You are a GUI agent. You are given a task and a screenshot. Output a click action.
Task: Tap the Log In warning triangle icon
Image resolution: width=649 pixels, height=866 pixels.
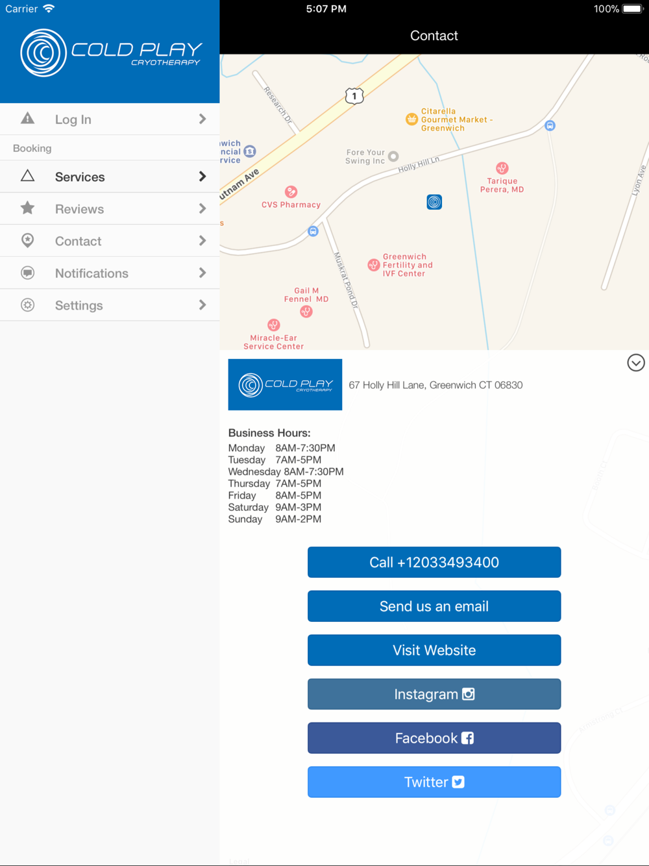pos(27,118)
